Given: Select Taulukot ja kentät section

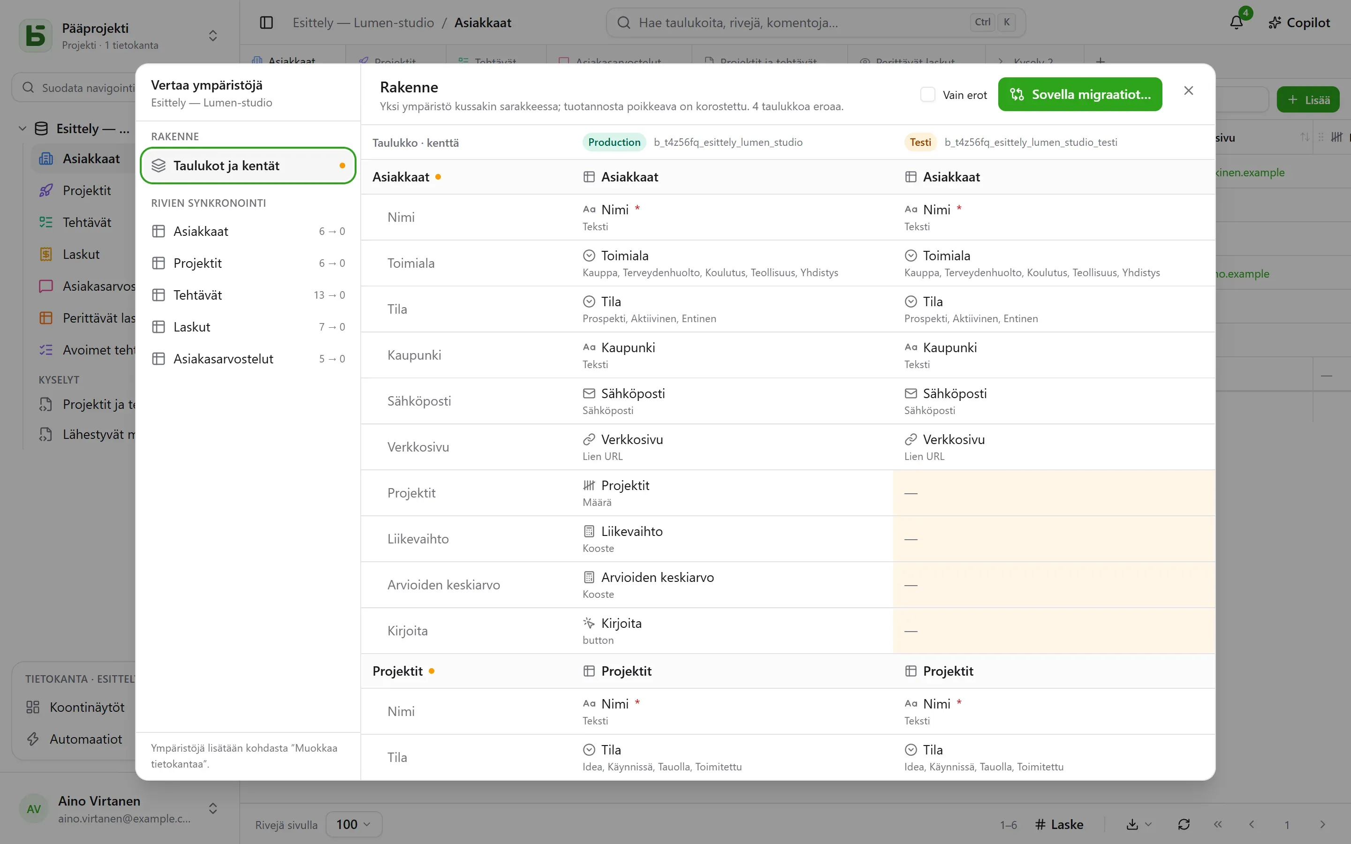Looking at the screenshot, I should [x=248, y=165].
